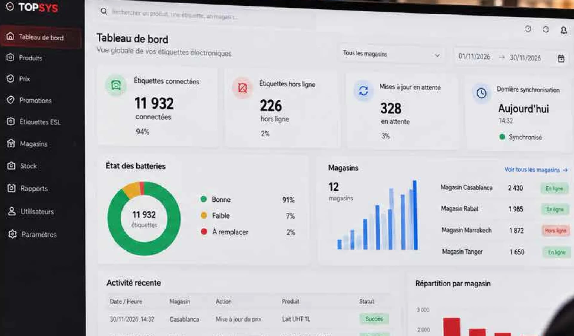Click the orange Faible legend dot
The height and width of the screenshot is (336, 574).
[x=204, y=215]
